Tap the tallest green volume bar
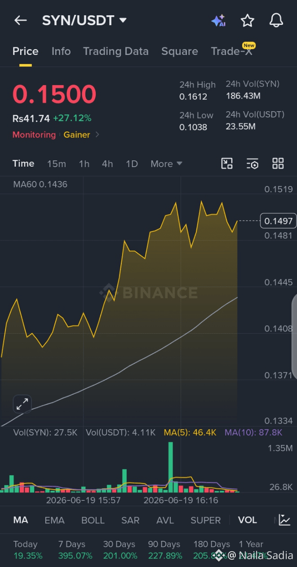The image size is (297, 567). (170, 467)
